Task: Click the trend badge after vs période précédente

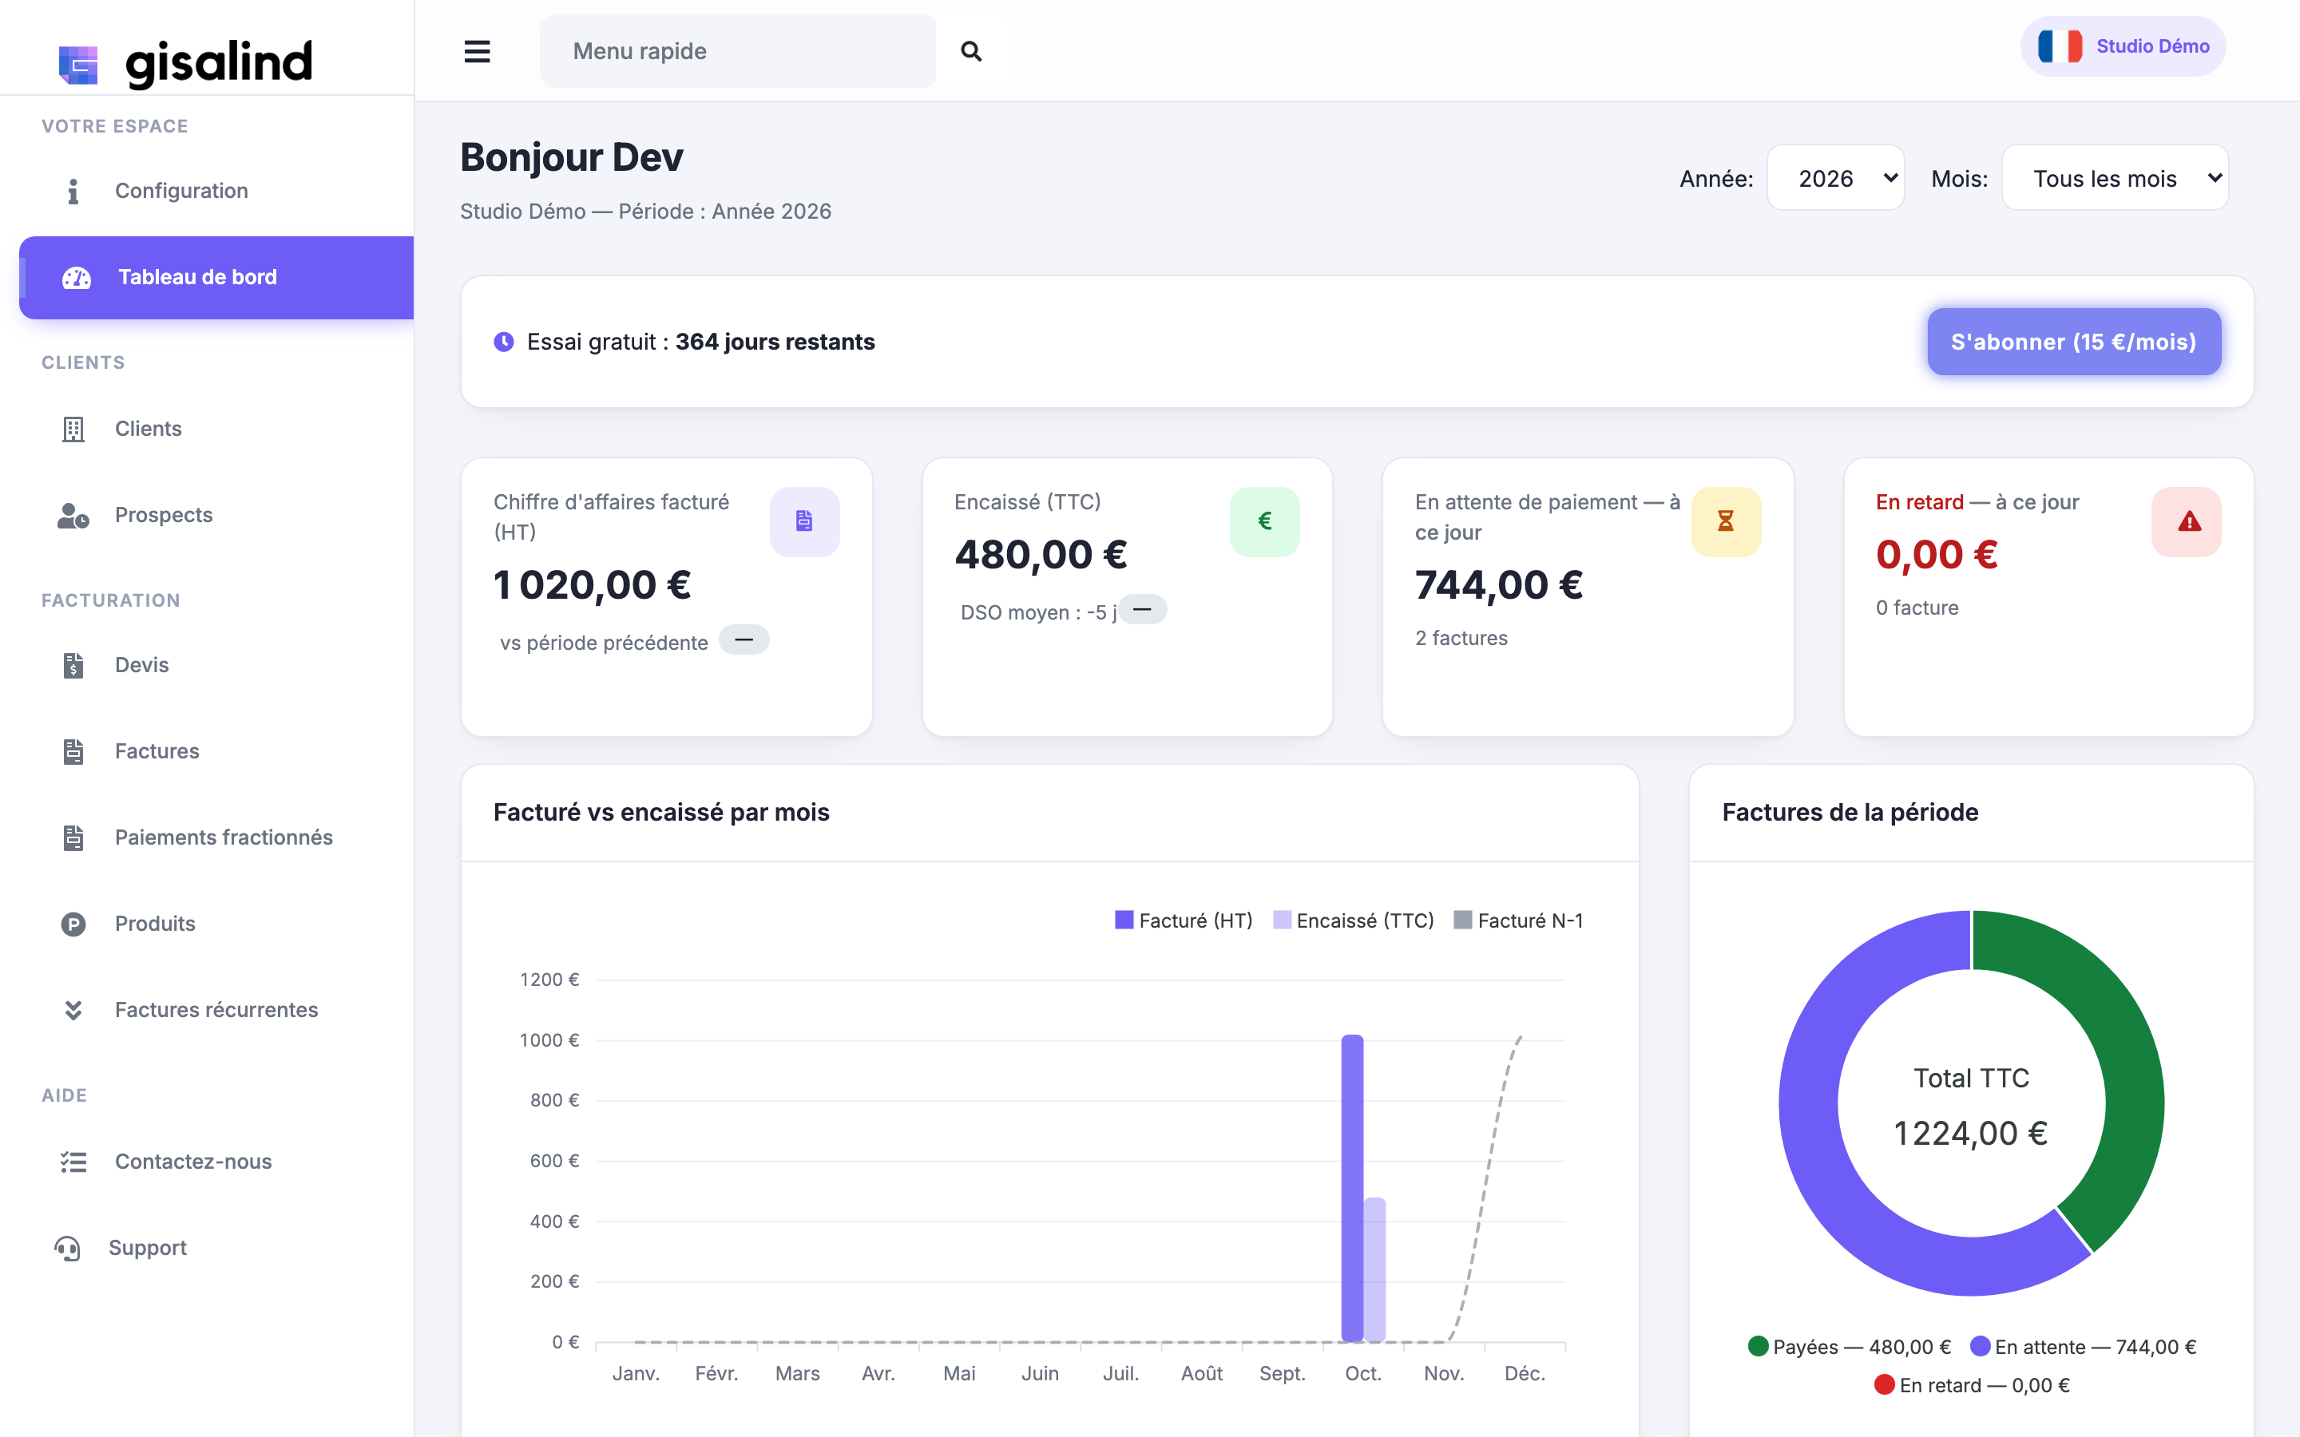Action: 744,640
